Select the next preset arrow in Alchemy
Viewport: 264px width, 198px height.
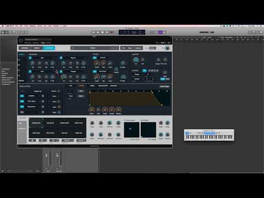(117, 48)
